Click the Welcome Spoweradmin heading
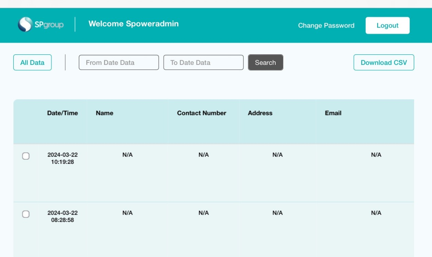432x257 pixels. click(x=133, y=24)
